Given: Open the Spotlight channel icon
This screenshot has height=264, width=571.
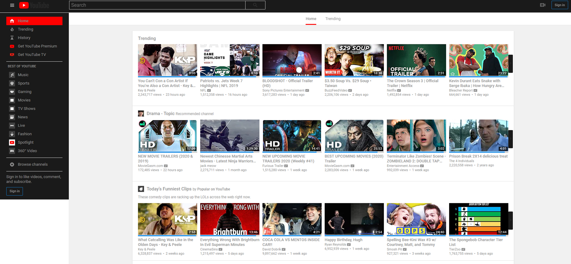Looking at the screenshot, I should coord(12,142).
